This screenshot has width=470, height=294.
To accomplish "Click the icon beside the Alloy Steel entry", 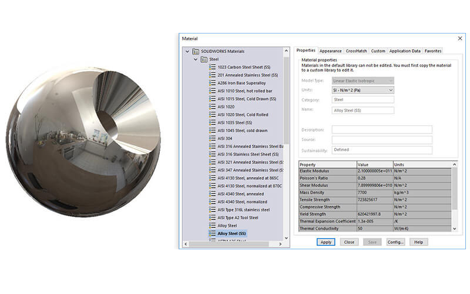I will (x=212, y=226).
